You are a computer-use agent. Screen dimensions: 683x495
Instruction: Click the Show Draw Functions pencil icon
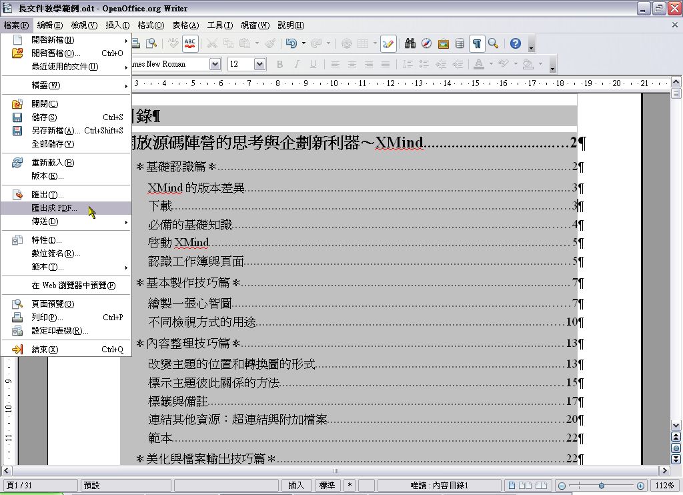tap(388, 43)
